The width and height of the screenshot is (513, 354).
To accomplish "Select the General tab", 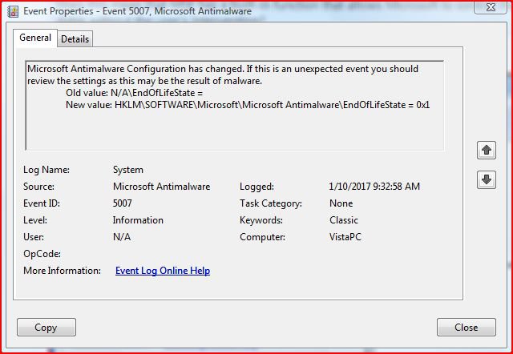I will click(35, 38).
